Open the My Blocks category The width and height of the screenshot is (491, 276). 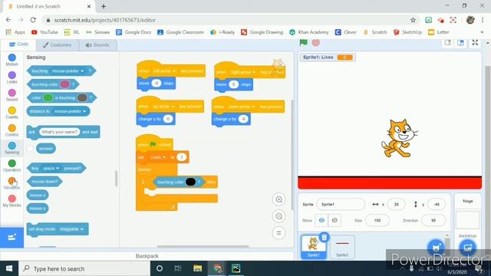coord(12,201)
